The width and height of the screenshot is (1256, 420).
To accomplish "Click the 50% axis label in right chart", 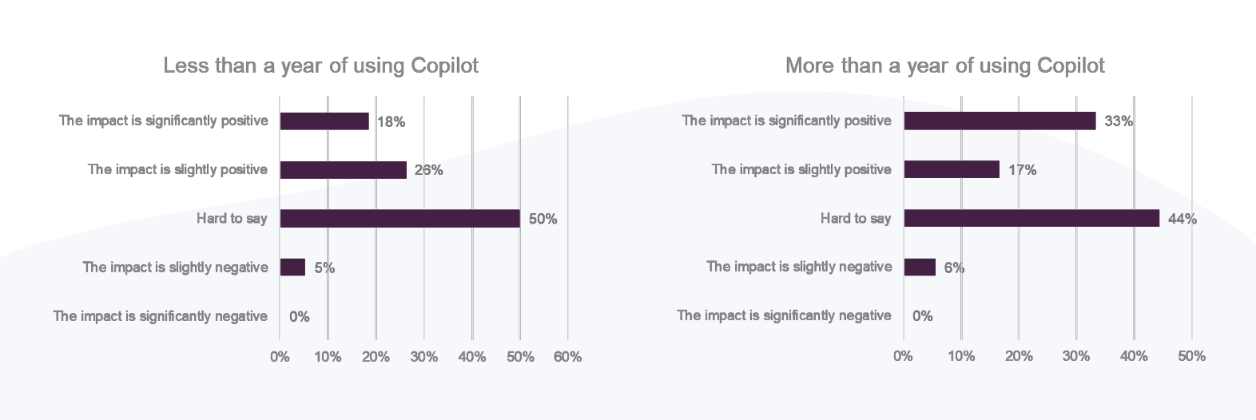I will (x=1191, y=356).
